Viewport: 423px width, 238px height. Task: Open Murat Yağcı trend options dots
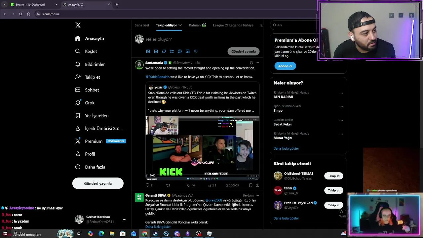coord(341,134)
